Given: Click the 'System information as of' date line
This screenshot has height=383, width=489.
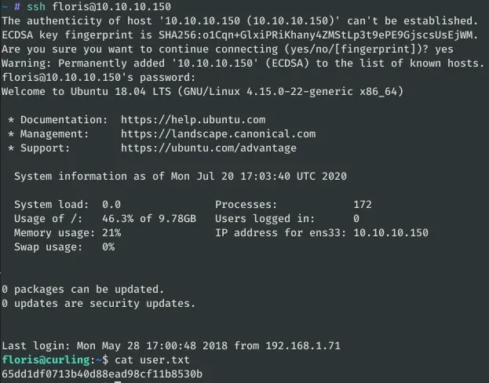Looking at the screenshot, I should (x=180, y=176).
